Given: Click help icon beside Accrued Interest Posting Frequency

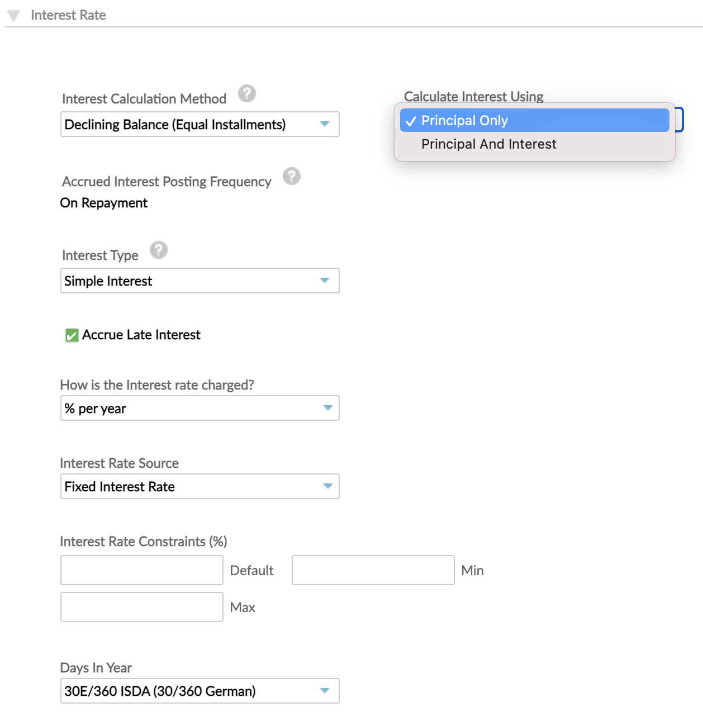Looking at the screenshot, I should point(291,177).
